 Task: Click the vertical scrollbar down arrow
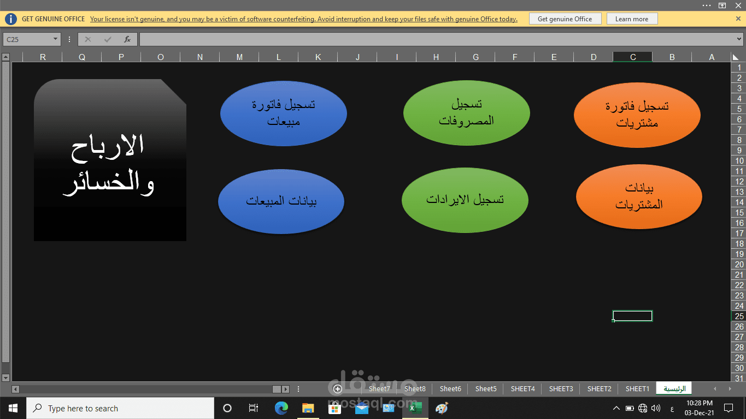tap(5, 378)
